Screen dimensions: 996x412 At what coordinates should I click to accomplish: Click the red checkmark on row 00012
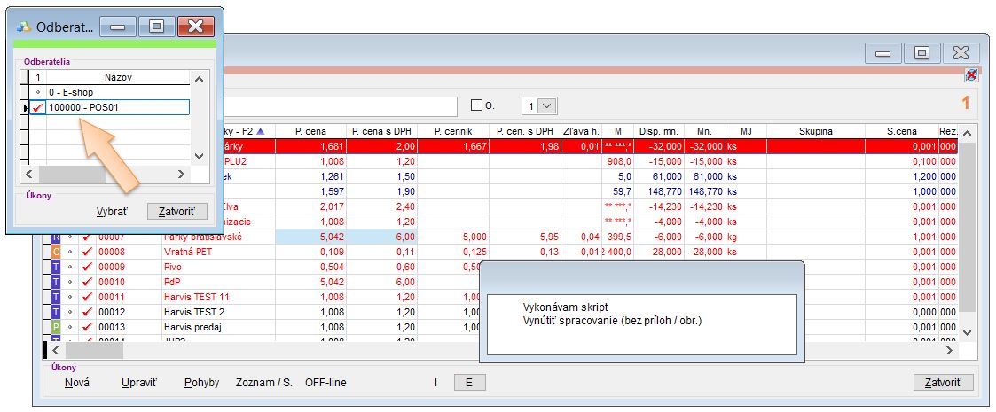click(87, 312)
